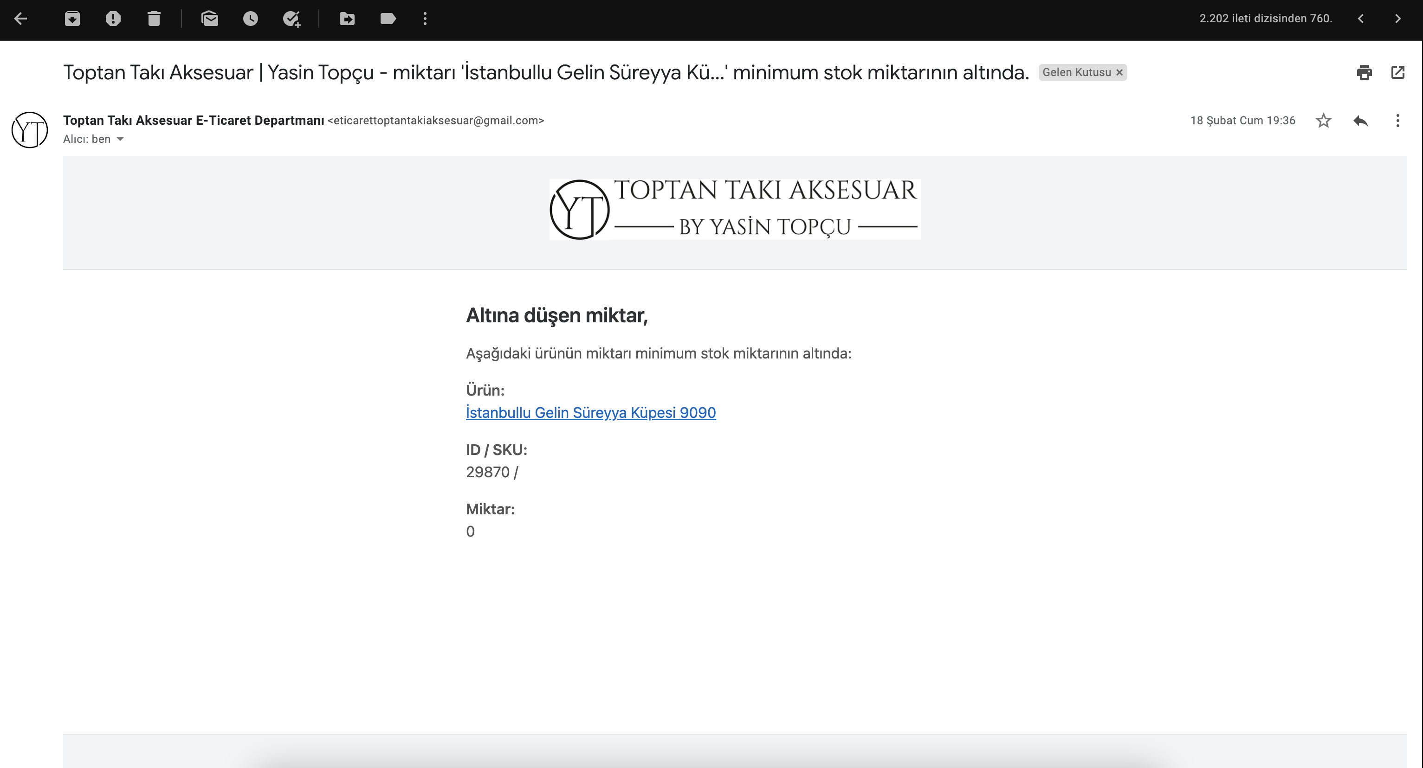This screenshot has height=768, width=1423.
Task: Click the sender's YT avatar
Action: (x=30, y=130)
